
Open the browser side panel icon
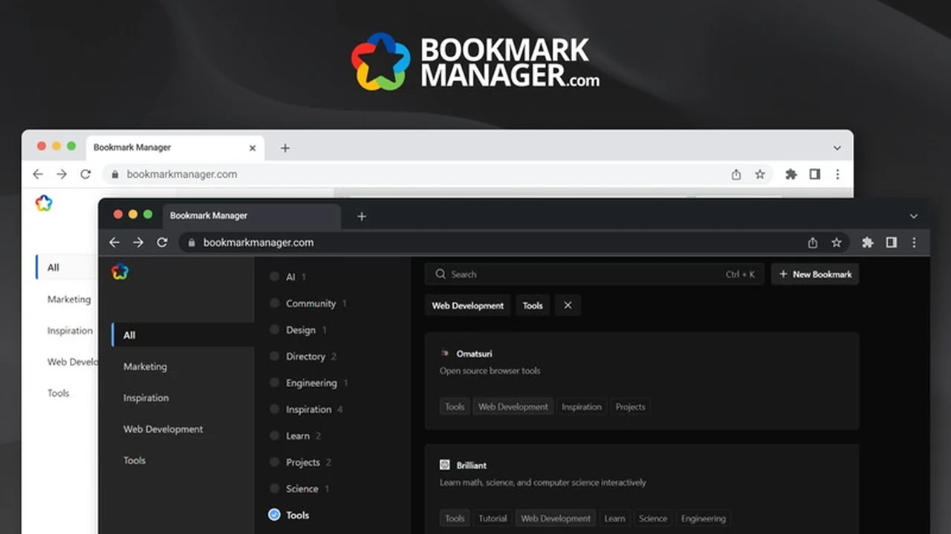click(891, 242)
